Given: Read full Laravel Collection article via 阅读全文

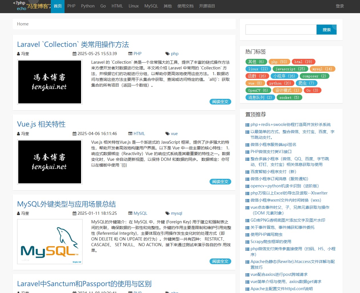Looking at the screenshot, I should click(220, 102).
